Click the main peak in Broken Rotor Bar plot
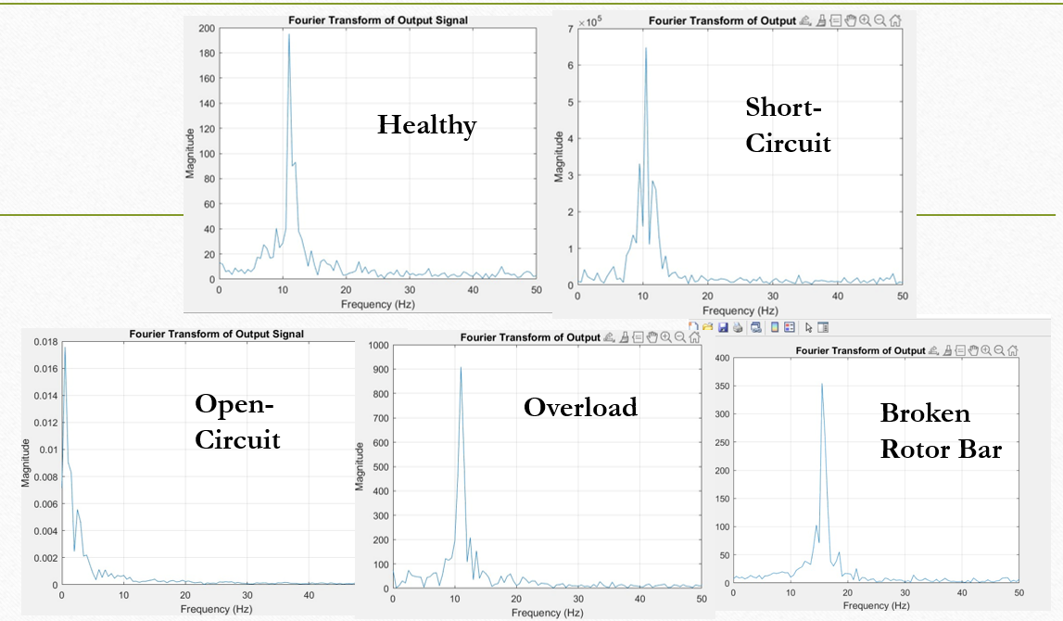1063x621 pixels. [x=822, y=385]
